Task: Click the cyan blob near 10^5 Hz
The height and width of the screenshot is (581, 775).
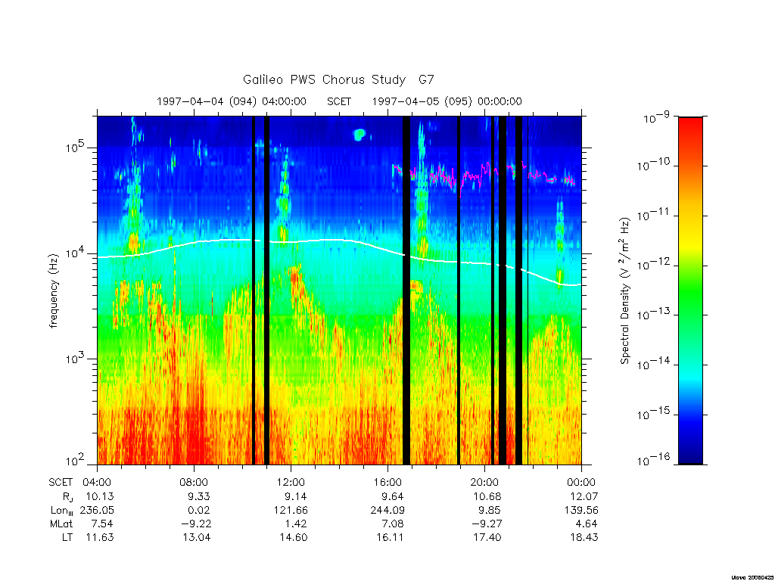Action: click(359, 135)
